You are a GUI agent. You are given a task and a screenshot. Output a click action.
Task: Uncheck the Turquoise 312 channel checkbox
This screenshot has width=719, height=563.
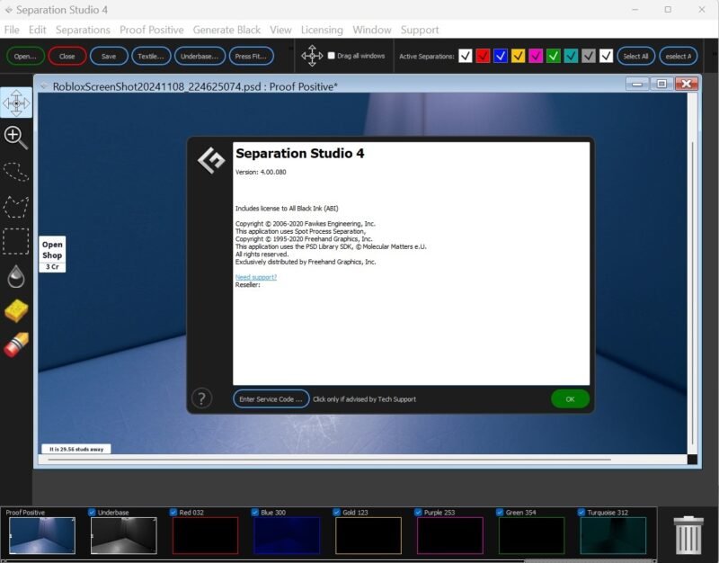(x=581, y=512)
